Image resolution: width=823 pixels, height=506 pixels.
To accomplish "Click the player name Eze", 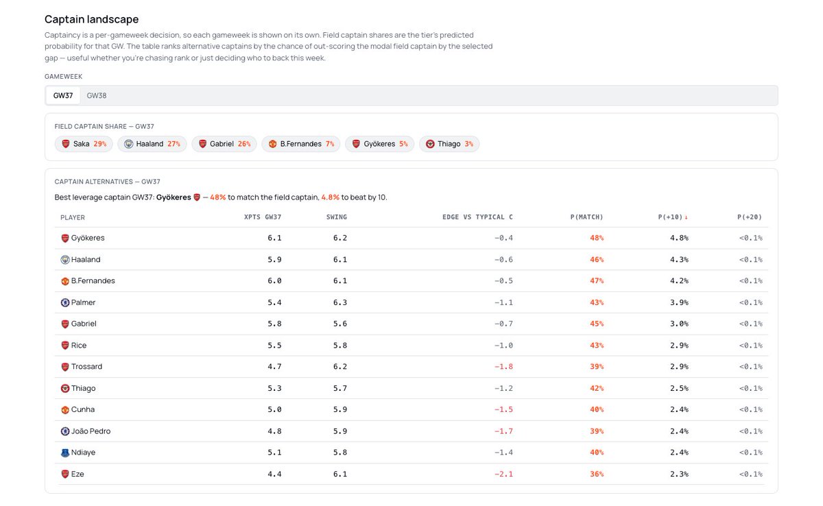I will (x=77, y=474).
